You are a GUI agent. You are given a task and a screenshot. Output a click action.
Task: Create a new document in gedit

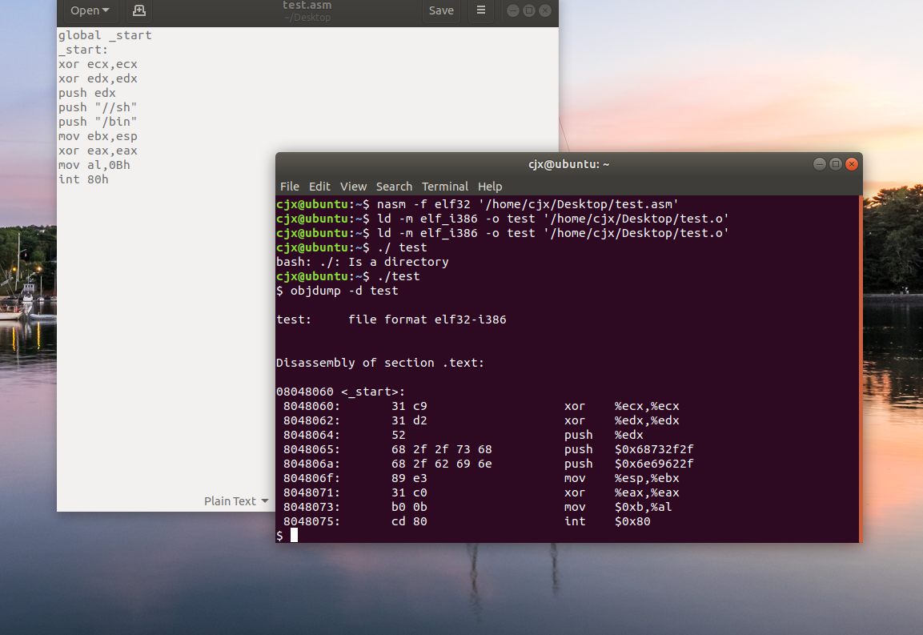click(x=139, y=10)
